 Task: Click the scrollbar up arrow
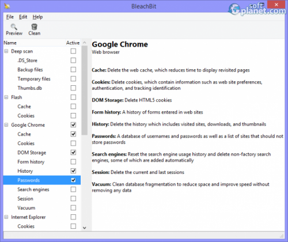[x=85, y=43]
